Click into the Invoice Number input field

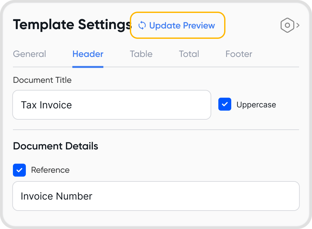coord(156,196)
